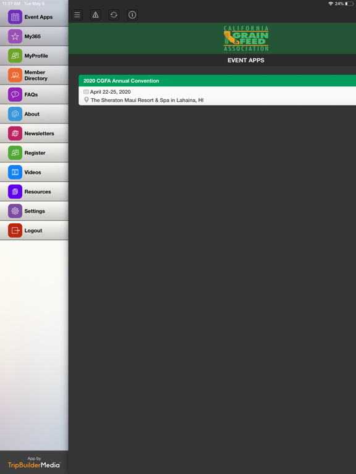Tap the Newsletters globe icon
This screenshot has width=356, height=474.
point(15,133)
